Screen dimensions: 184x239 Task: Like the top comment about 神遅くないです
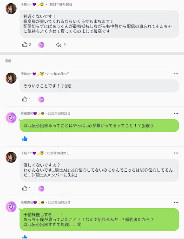coord(25,44)
